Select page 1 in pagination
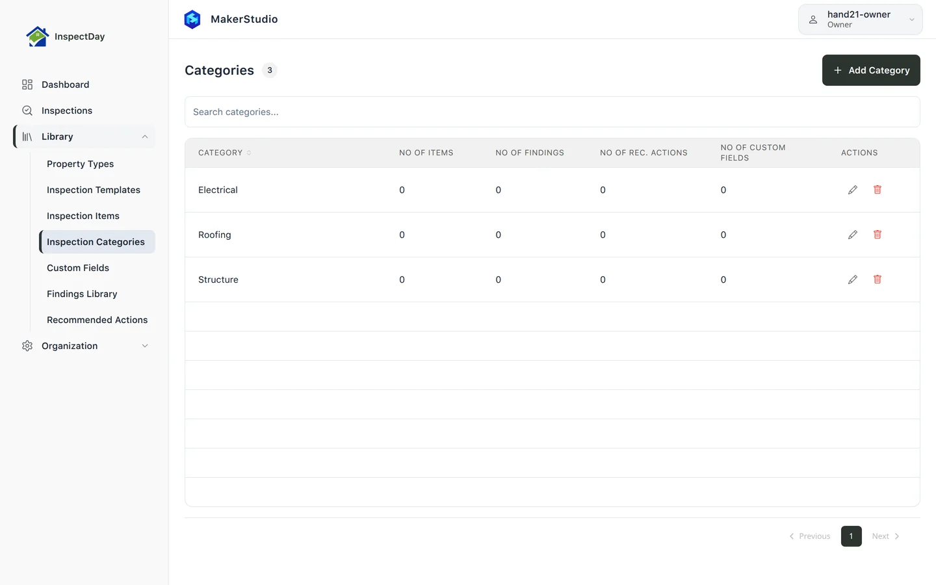Viewport: 936px width, 585px height. 851,536
